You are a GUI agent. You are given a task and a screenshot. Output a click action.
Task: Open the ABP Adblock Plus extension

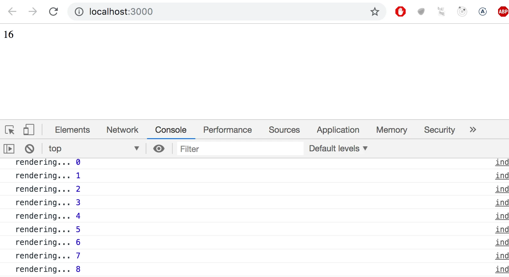(x=503, y=12)
